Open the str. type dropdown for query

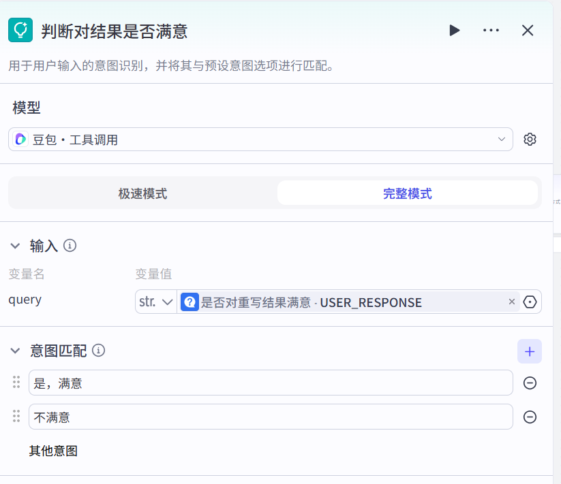tap(156, 302)
